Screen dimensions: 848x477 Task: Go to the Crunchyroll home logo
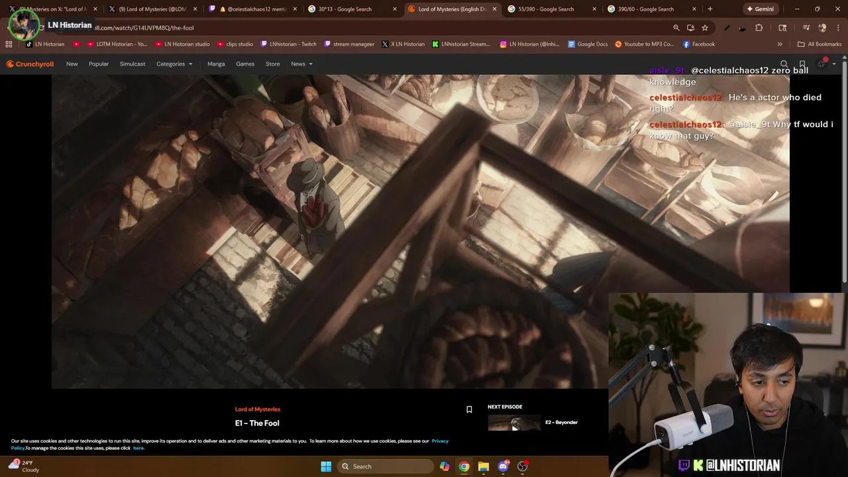(30, 64)
